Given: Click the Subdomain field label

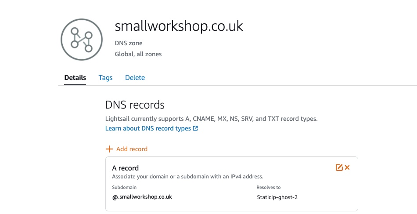Looking at the screenshot, I should [124, 187].
